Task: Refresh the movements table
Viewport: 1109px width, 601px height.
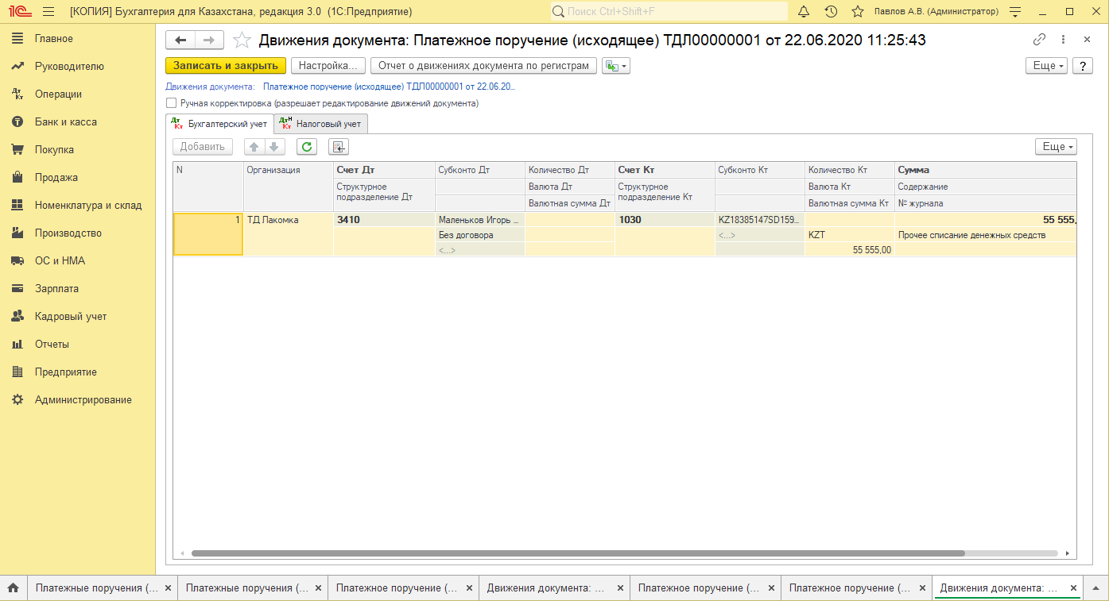Action: 307,147
